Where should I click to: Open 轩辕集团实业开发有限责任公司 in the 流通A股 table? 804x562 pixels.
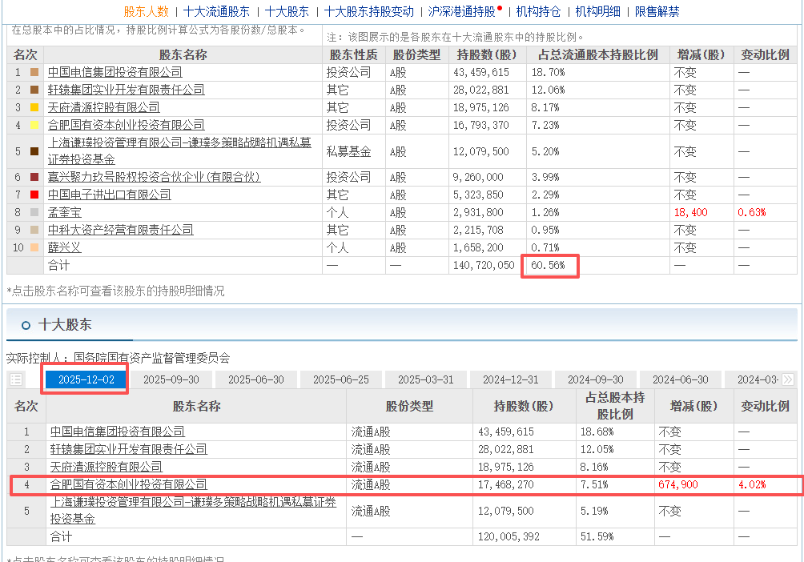pos(129,449)
